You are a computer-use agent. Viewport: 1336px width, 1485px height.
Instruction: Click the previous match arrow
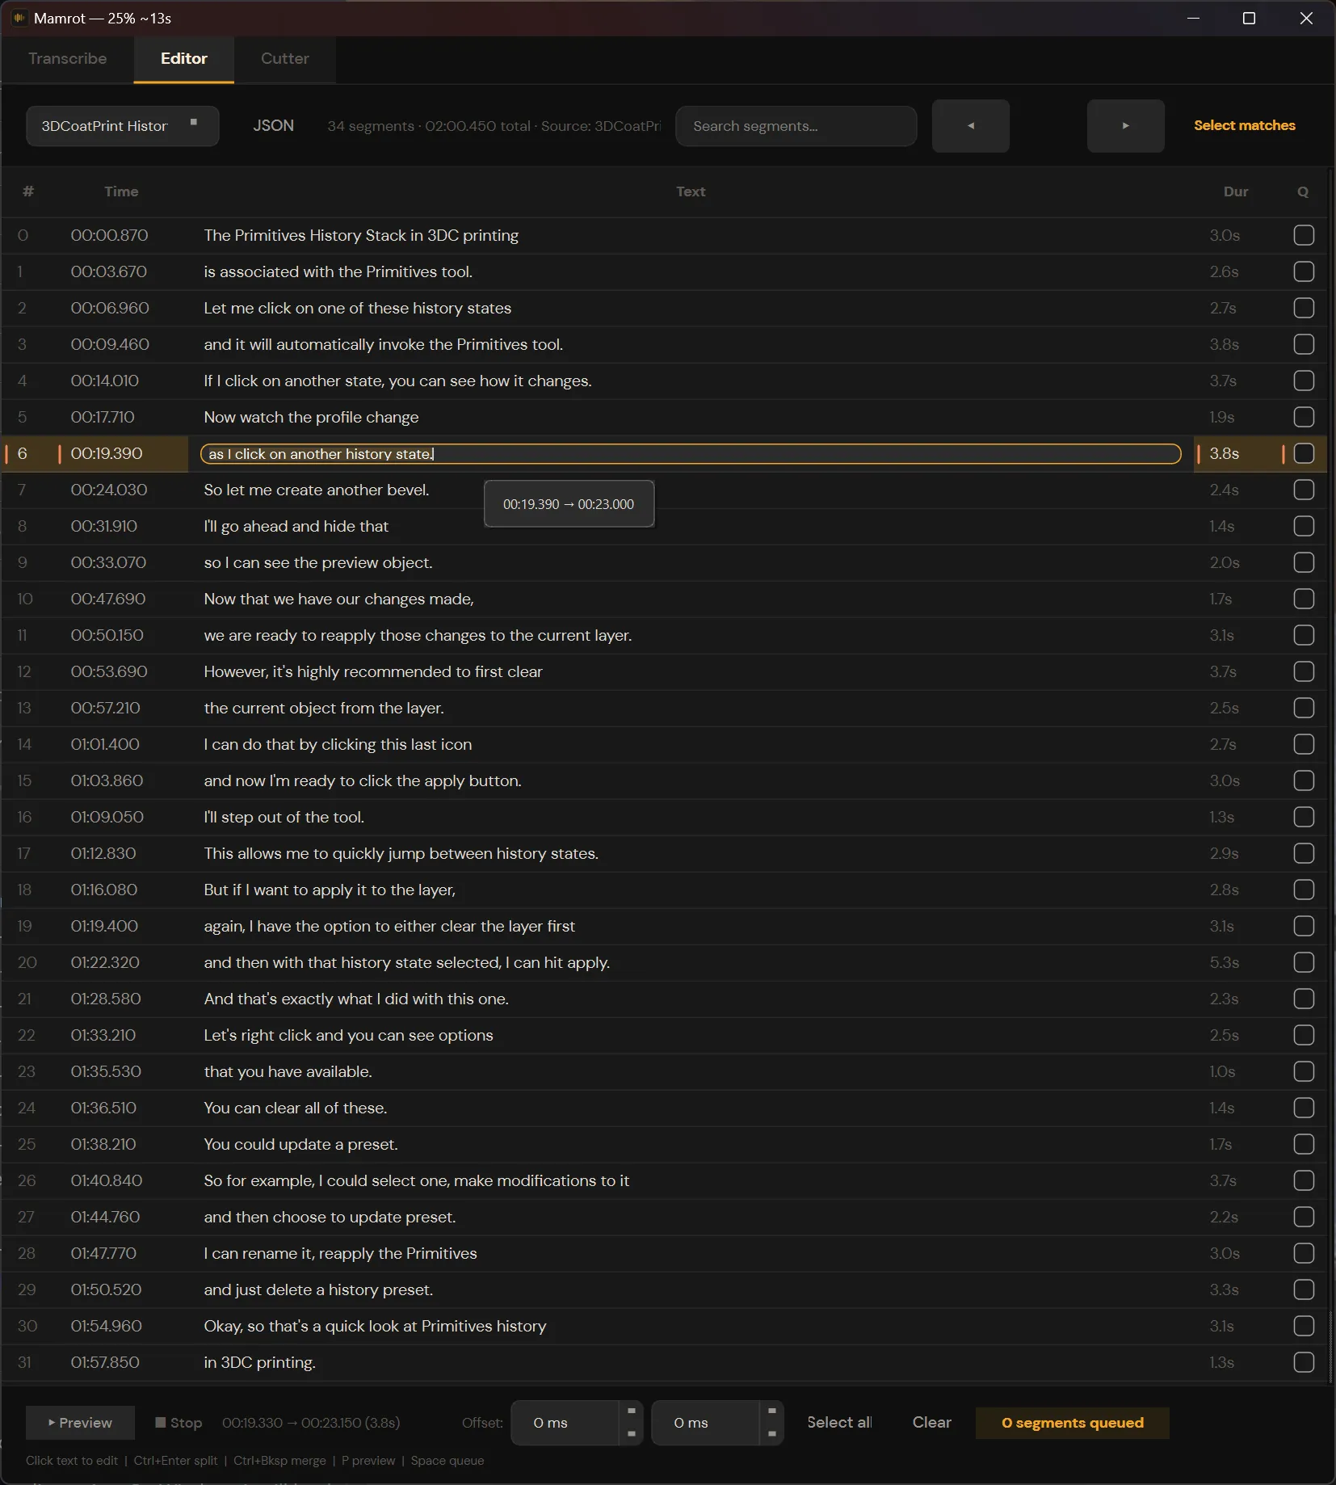pyautogui.click(x=970, y=126)
